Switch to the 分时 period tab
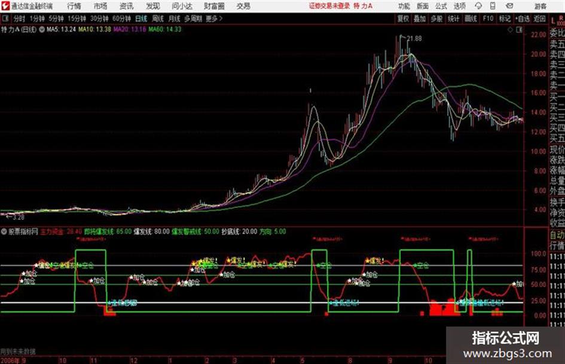 (x=20, y=19)
